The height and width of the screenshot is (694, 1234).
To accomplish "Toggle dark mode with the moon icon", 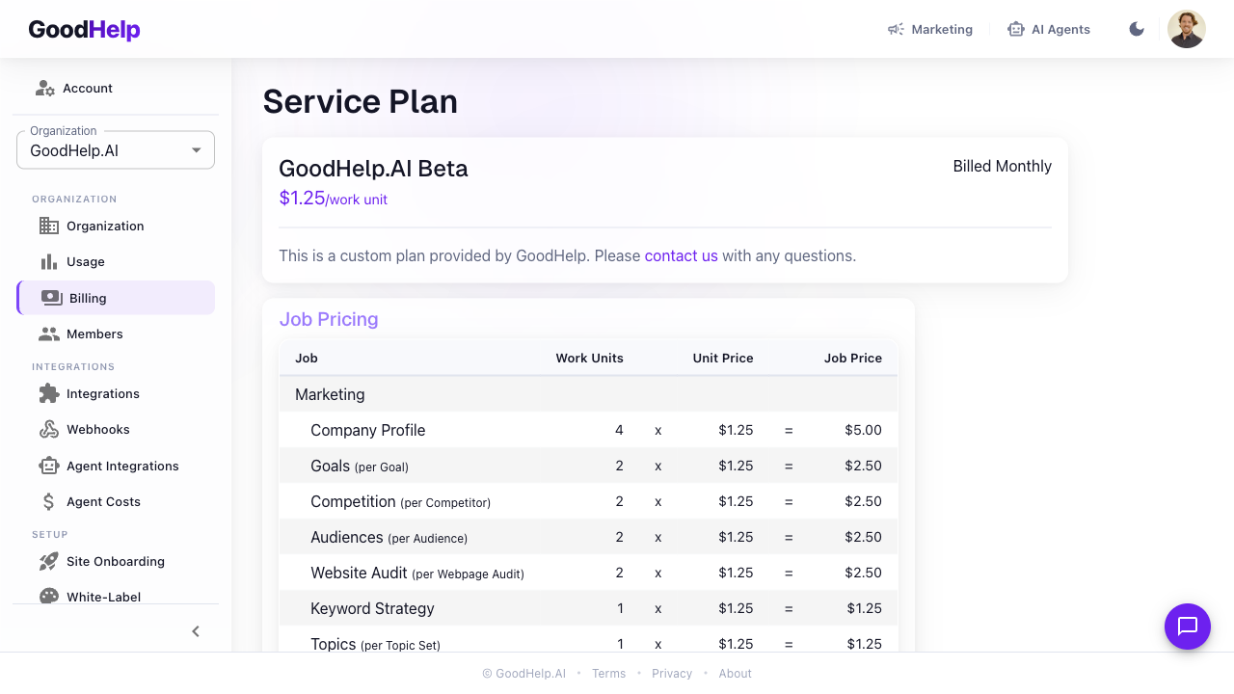I will [x=1137, y=29].
